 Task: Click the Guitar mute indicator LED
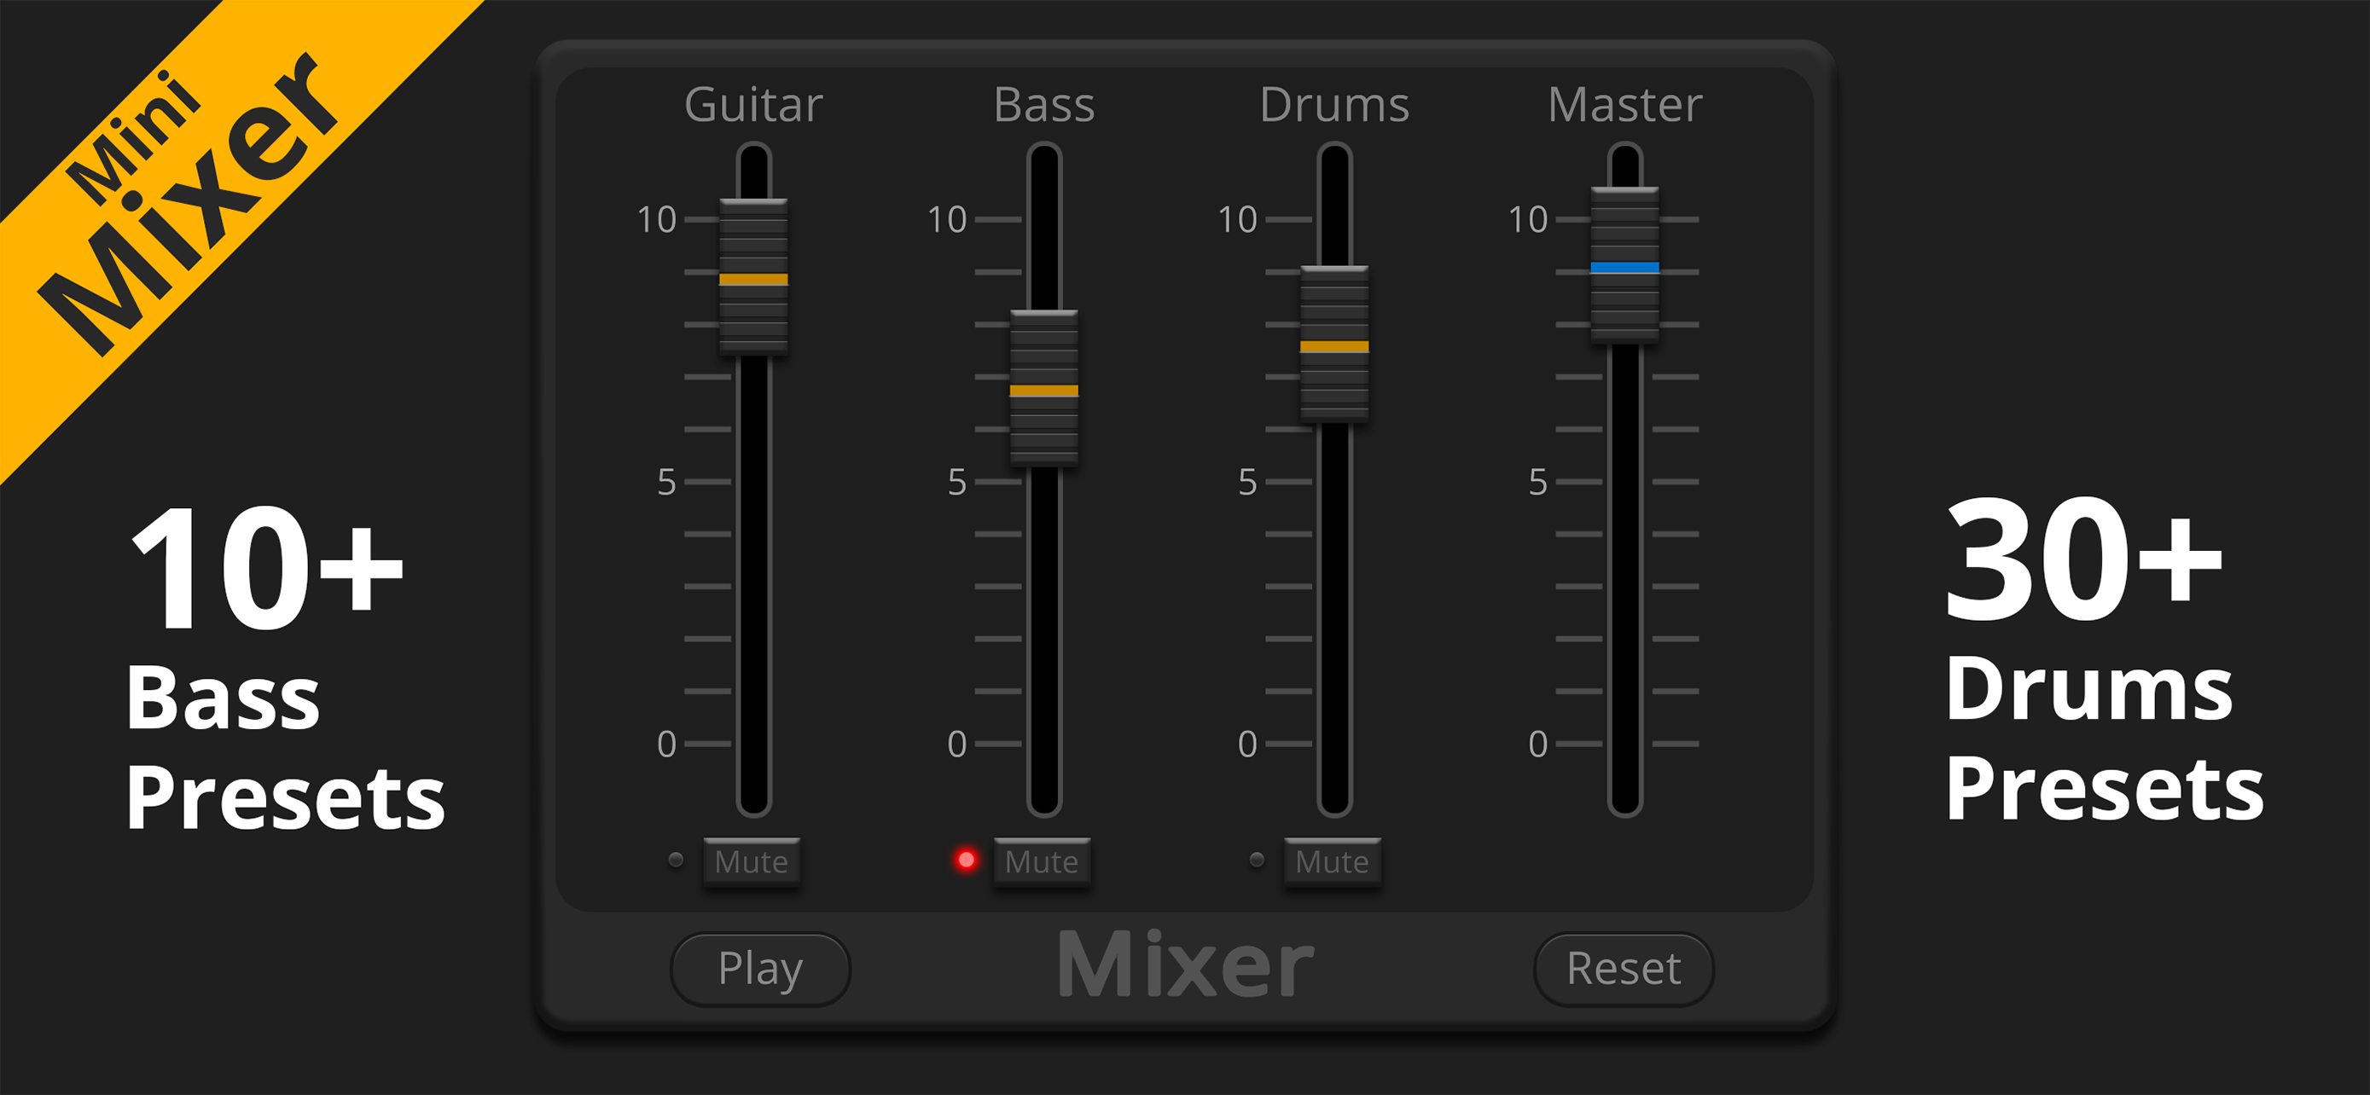tap(677, 860)
